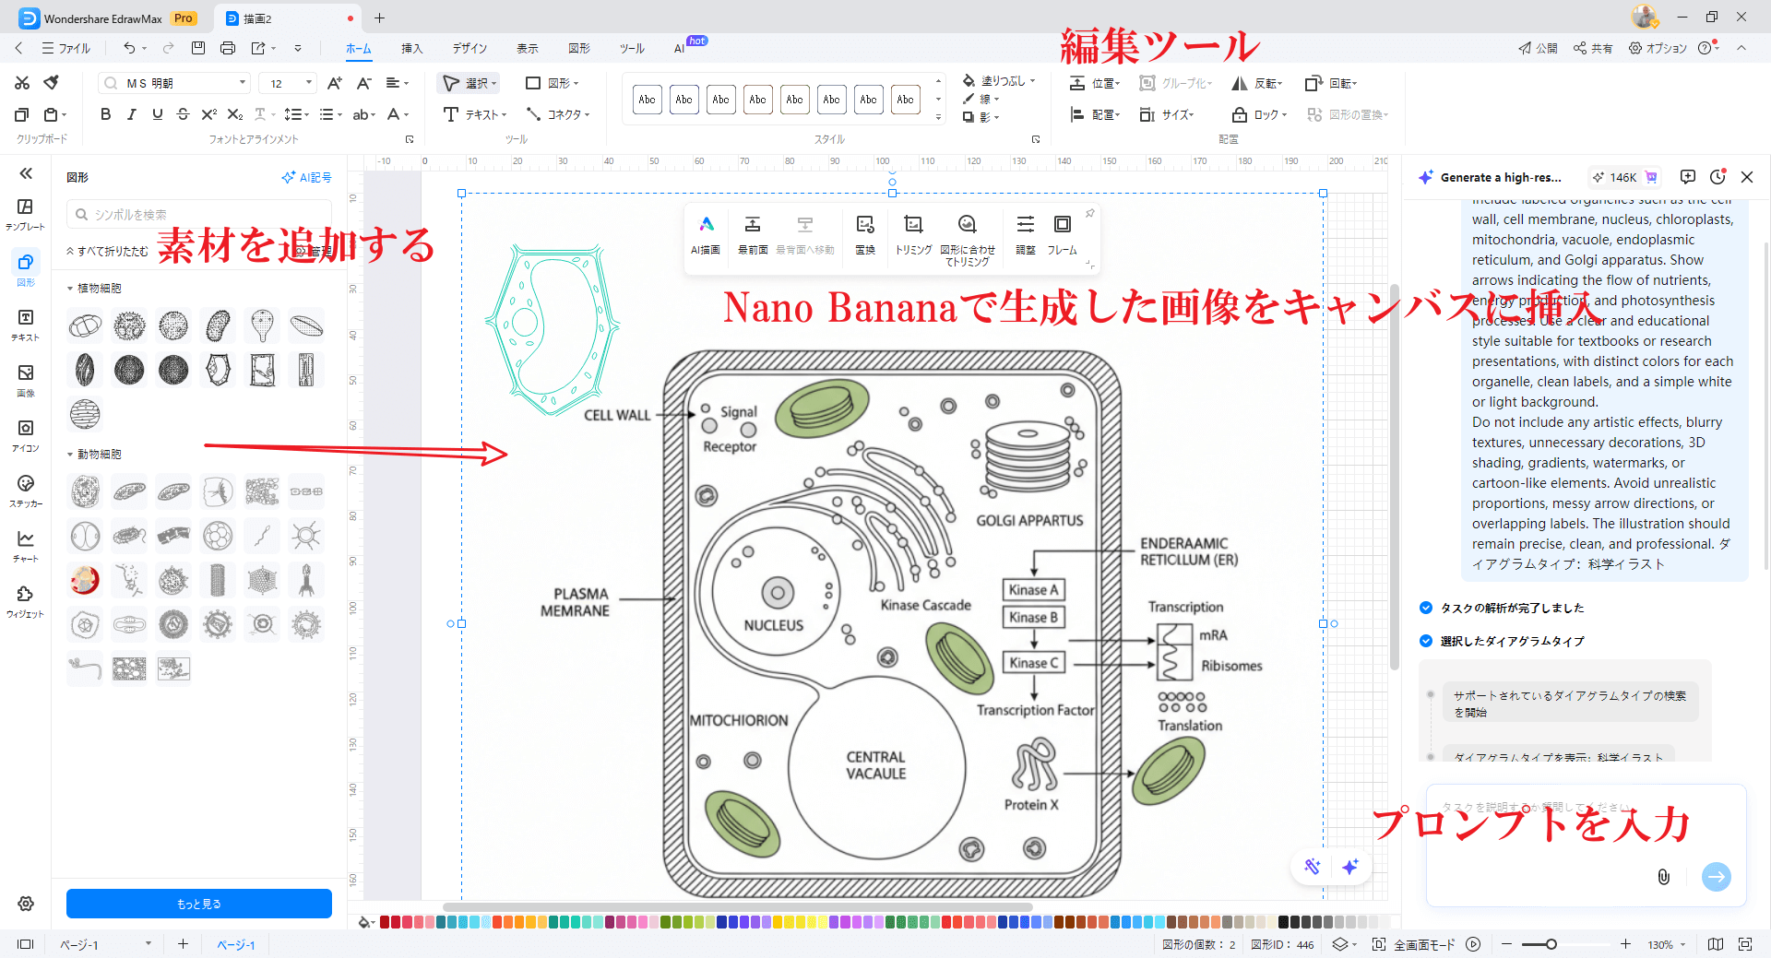Expand the 回転 (rotate) dropdown

point(1352,83)
